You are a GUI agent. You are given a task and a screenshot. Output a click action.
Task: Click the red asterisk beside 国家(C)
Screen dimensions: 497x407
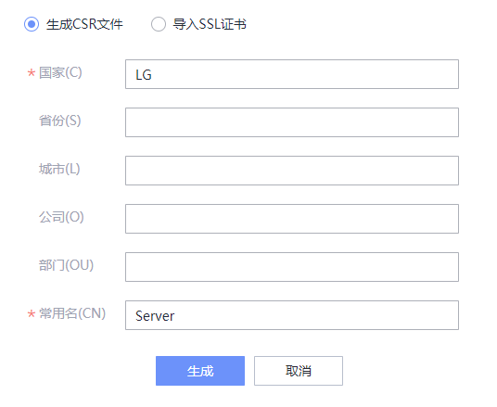point(32,73)
